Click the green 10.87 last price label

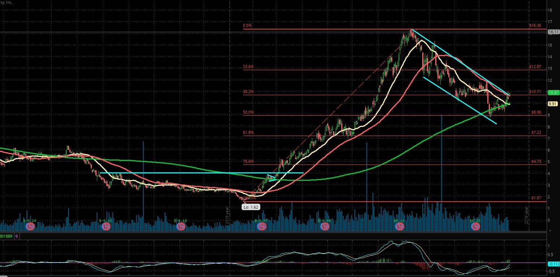pyautogui.click(x=553, y=93)
